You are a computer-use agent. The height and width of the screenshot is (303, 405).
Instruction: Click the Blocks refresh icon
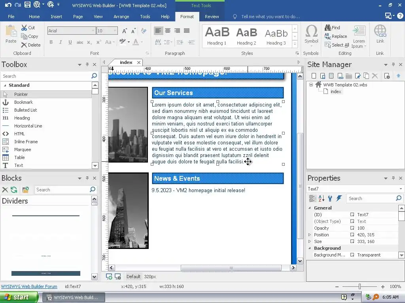point(14,190)
